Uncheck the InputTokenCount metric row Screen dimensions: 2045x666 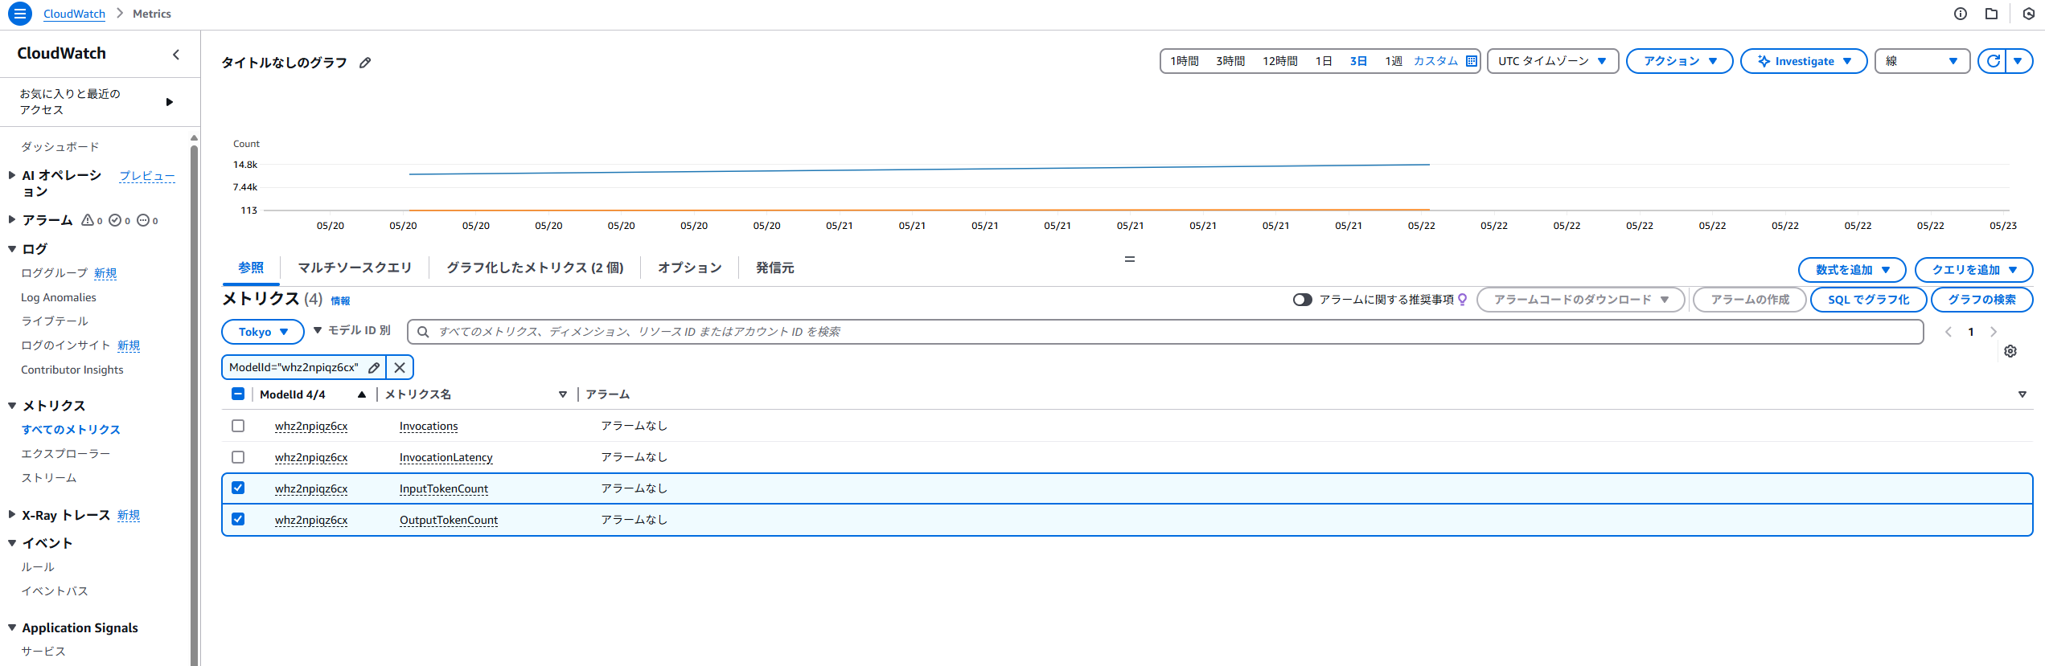pos(238,488)
